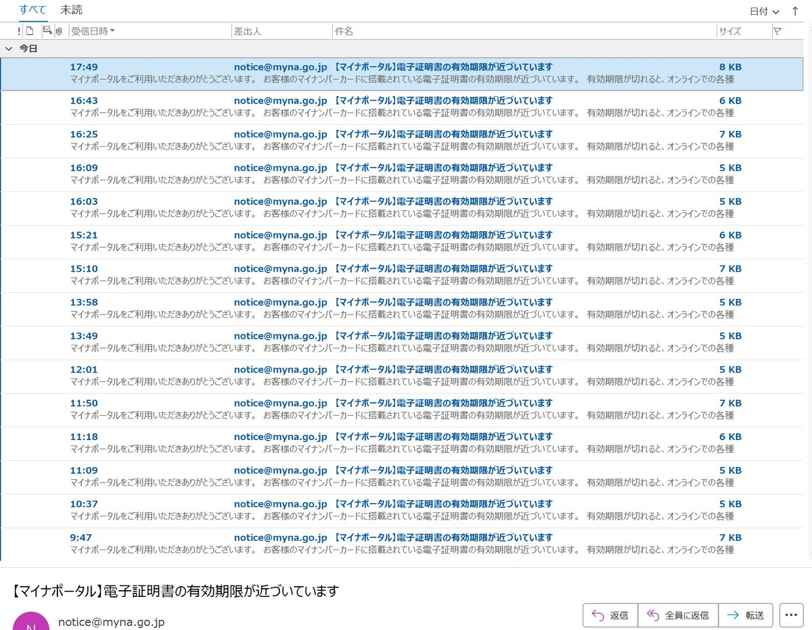812x630 pixels.
Task: Sort by the item type page icon
Action: click(x=30, y=31)
